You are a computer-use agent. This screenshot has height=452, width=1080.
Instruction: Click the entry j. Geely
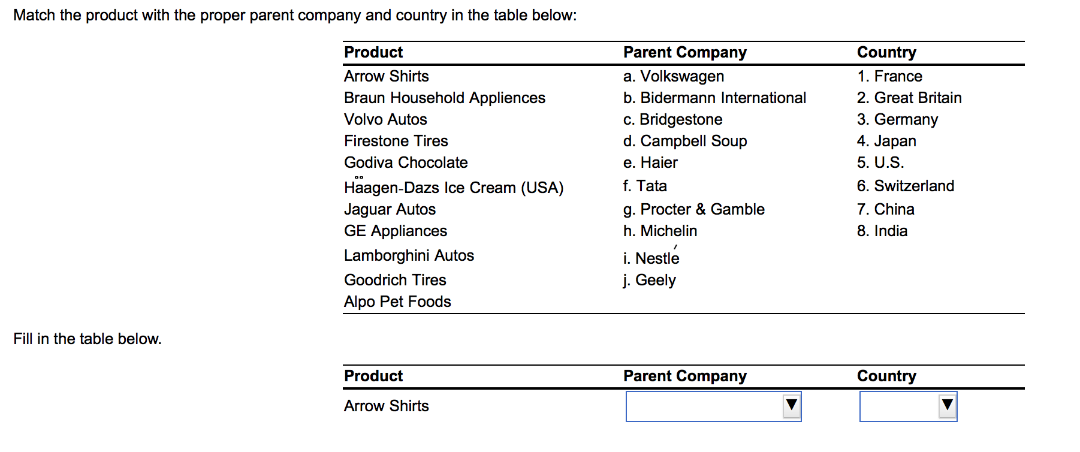click(650, 280)
